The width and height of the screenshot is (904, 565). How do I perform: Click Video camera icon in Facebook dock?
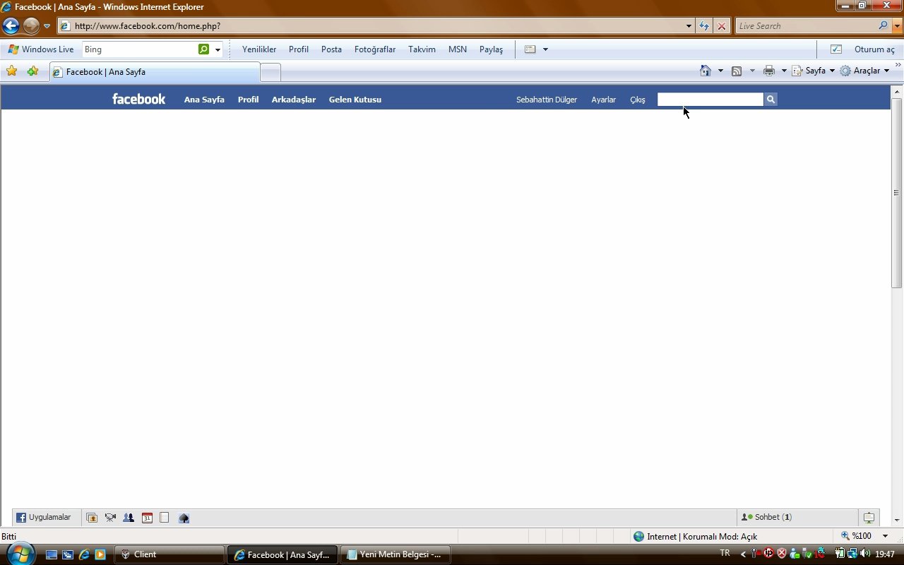(x=110, y=518)
